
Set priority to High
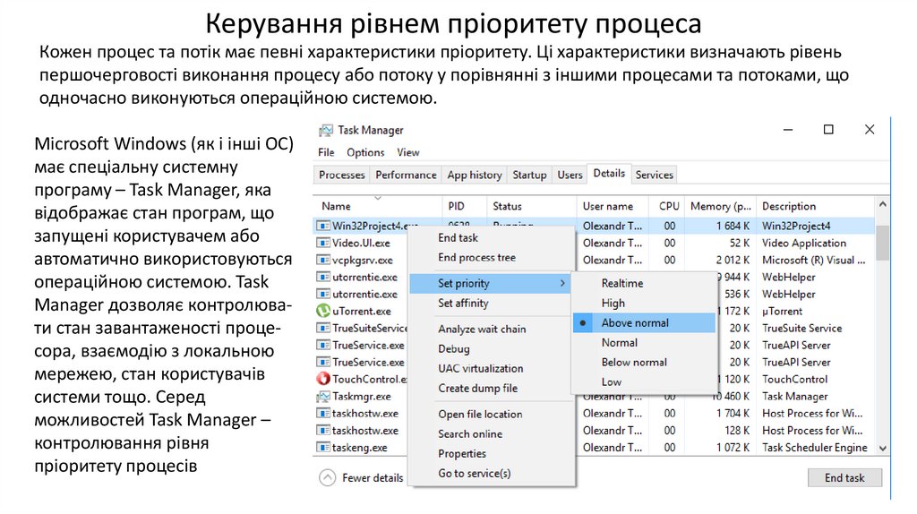tap(644, 303)
